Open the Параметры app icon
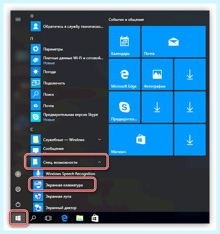 pos(35,49)
